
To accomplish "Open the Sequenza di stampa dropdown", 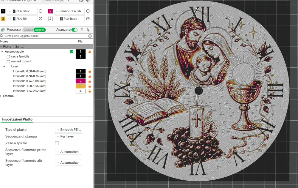I will point(69,136).
